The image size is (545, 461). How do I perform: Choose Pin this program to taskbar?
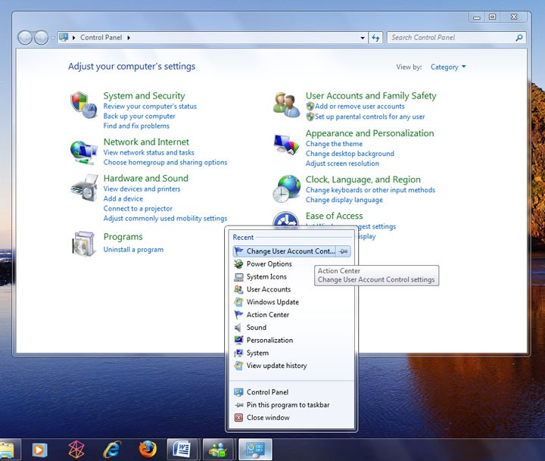pyautogui.click(x=291, y=405)
